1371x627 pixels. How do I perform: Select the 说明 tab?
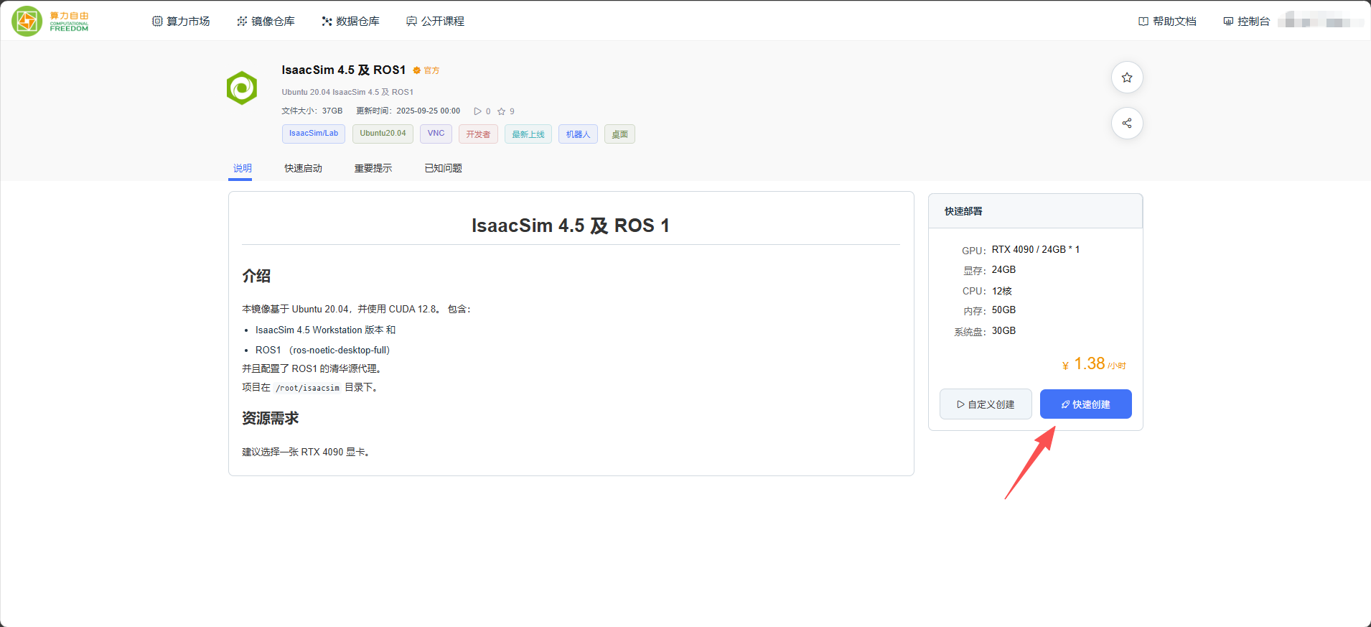243,168
